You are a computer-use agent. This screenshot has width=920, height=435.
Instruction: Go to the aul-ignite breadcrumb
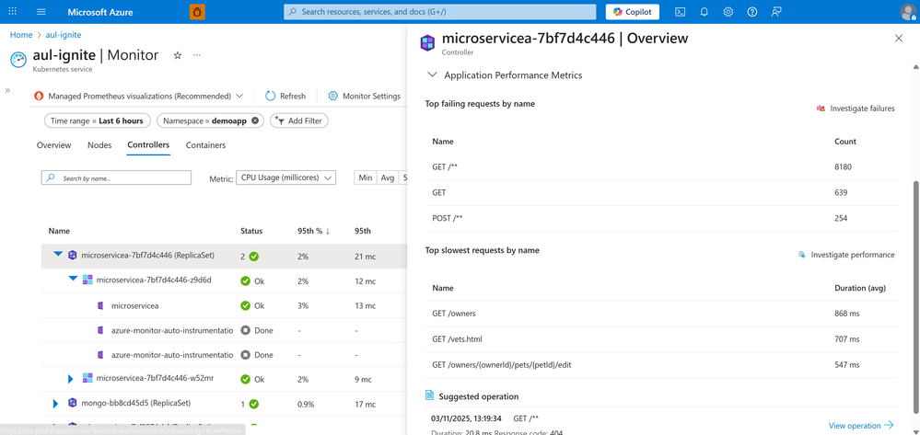pyautogui.click(x=64, y=35)
